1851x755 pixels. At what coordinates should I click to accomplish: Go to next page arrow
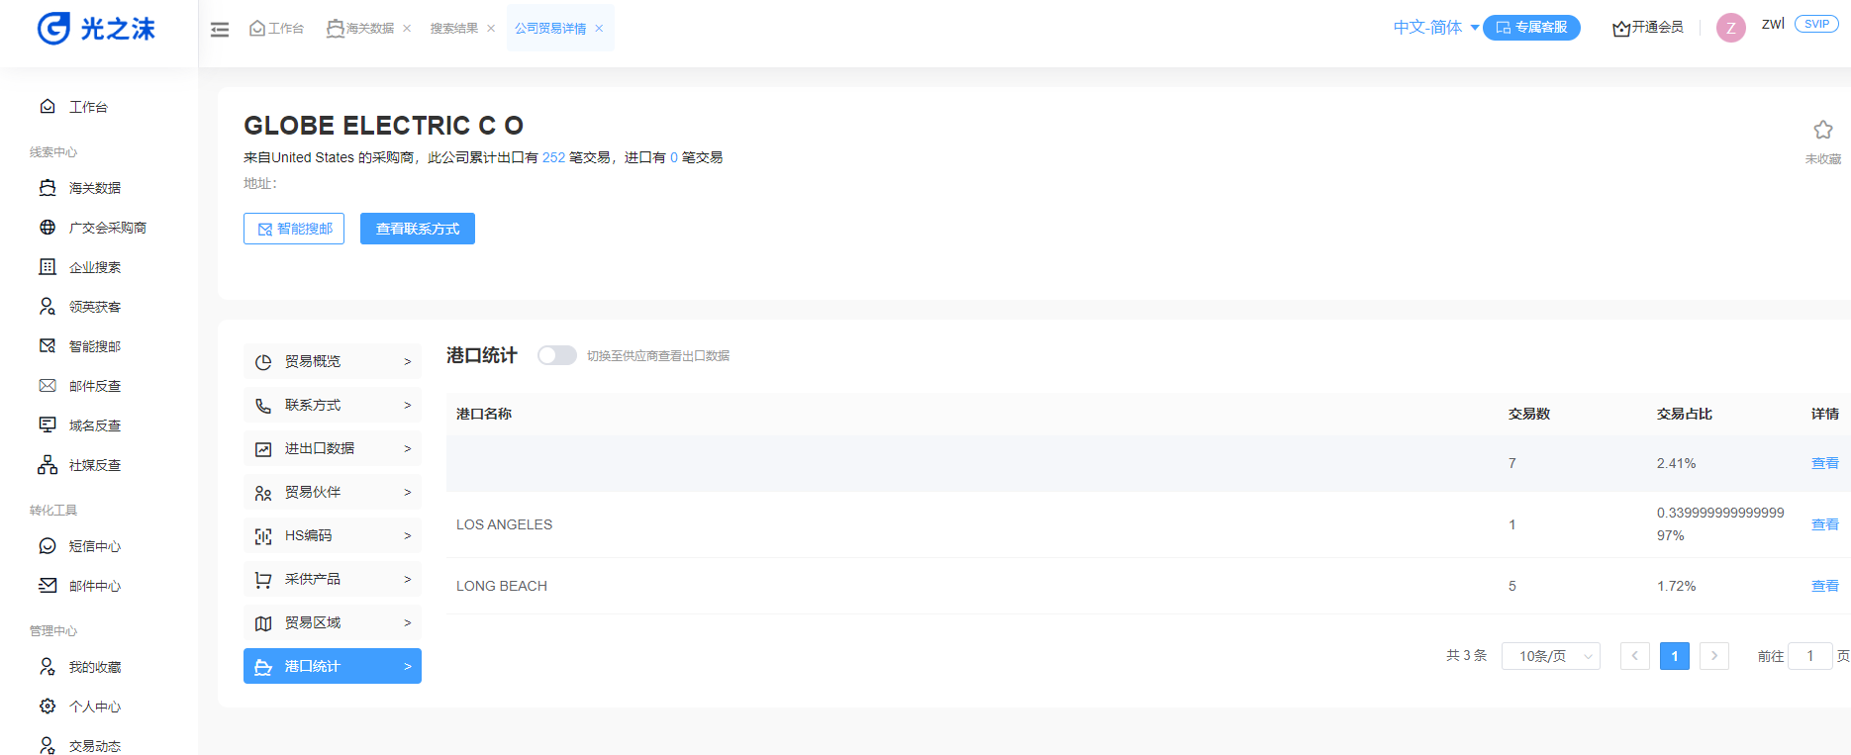click(1714, 656)
